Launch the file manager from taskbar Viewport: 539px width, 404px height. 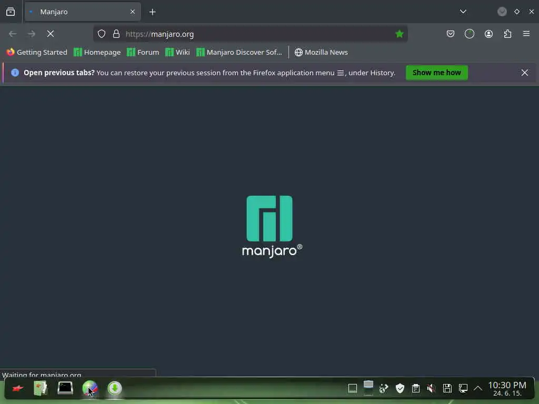tap(41, 389)
